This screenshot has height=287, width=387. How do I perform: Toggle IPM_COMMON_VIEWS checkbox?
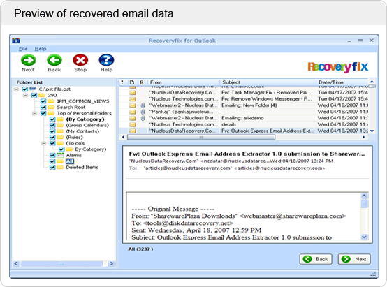pos(43,101)
